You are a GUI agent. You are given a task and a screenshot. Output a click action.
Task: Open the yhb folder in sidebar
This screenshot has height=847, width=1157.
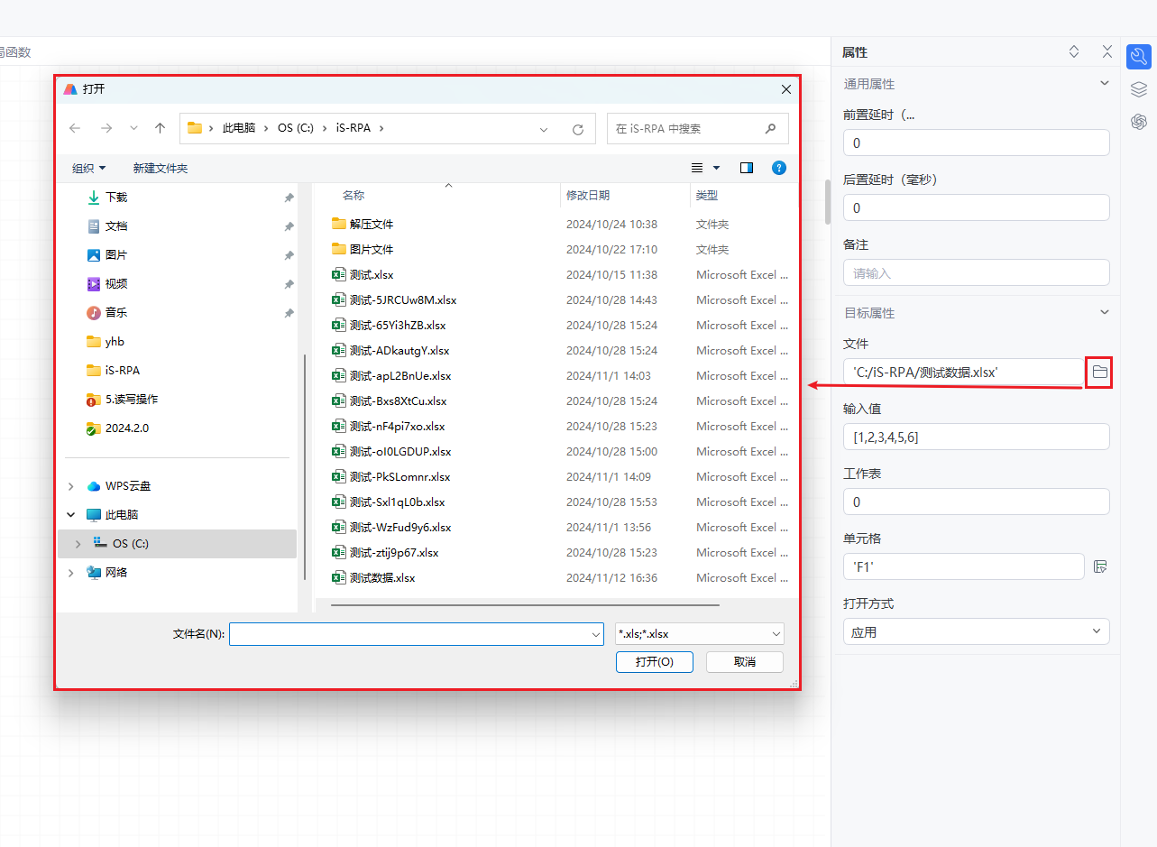tap(106, 341)
